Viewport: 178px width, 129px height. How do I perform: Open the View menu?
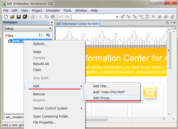pyautogui.click(x=25, y=11)
